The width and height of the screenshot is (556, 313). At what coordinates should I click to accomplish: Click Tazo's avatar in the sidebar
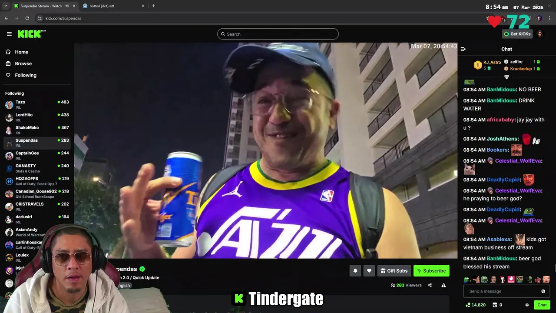9,104
